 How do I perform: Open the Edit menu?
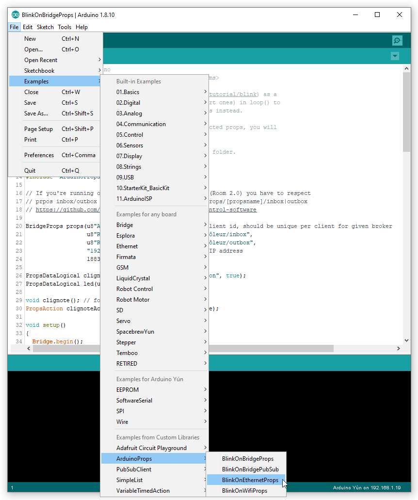(x=28, y=27)
